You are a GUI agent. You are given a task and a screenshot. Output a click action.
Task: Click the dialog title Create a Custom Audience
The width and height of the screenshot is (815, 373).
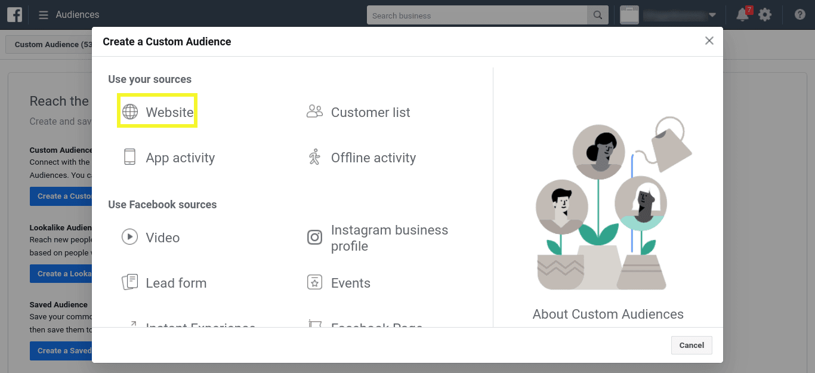167,42
